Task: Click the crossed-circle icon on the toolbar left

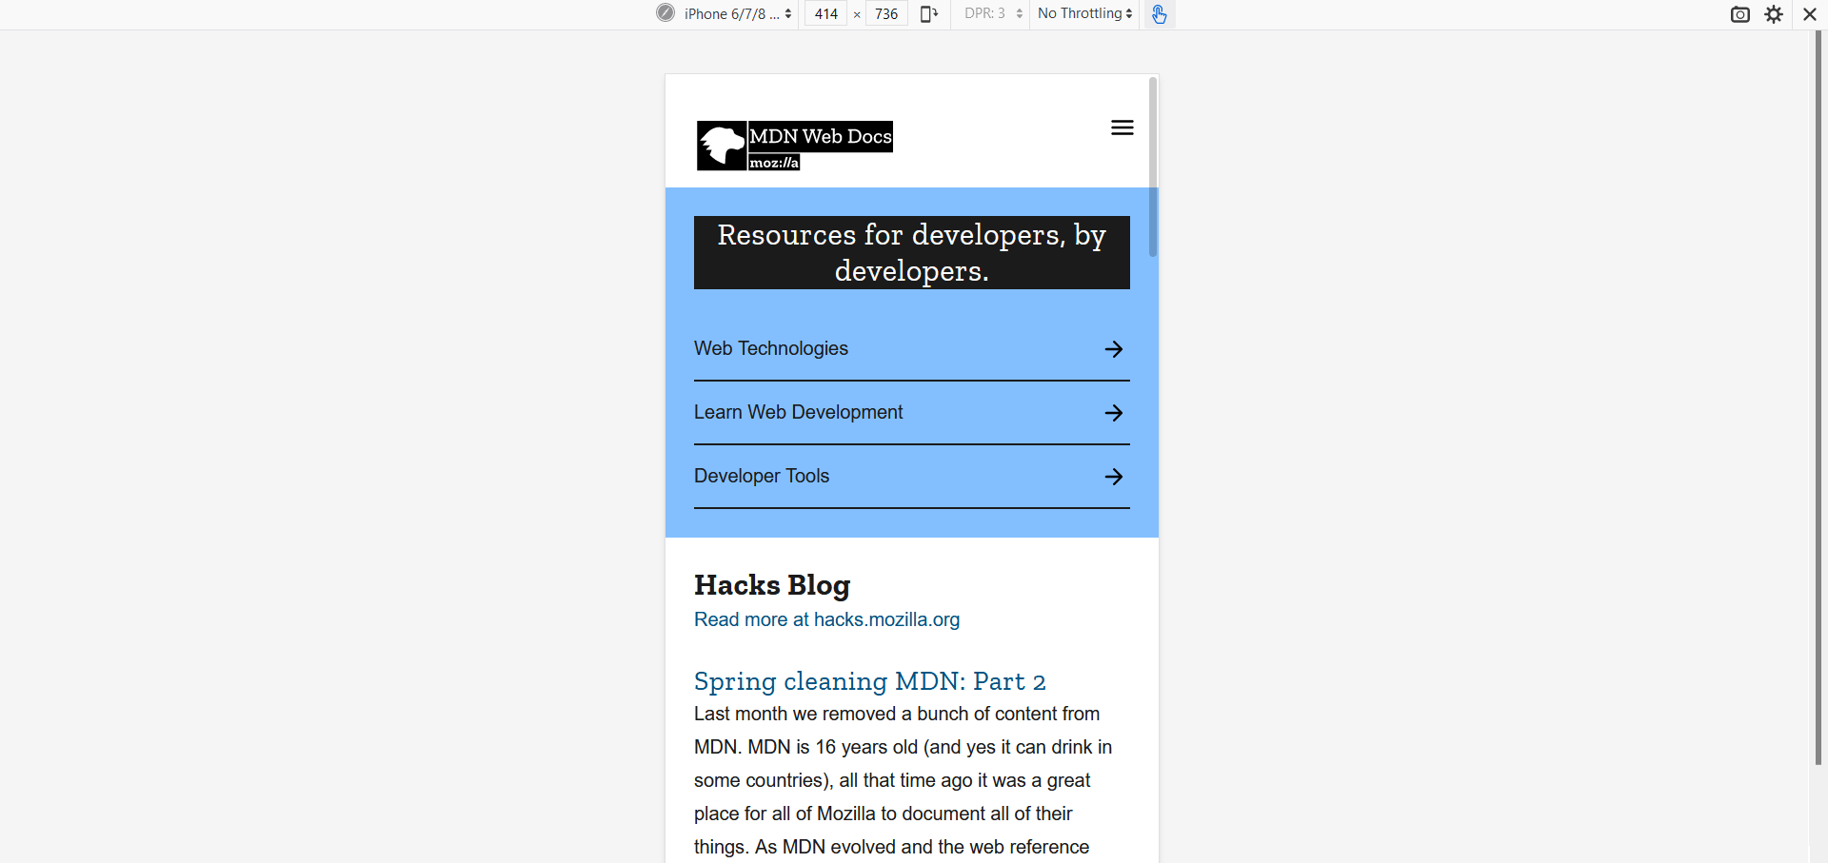Action: pos(665,13)
